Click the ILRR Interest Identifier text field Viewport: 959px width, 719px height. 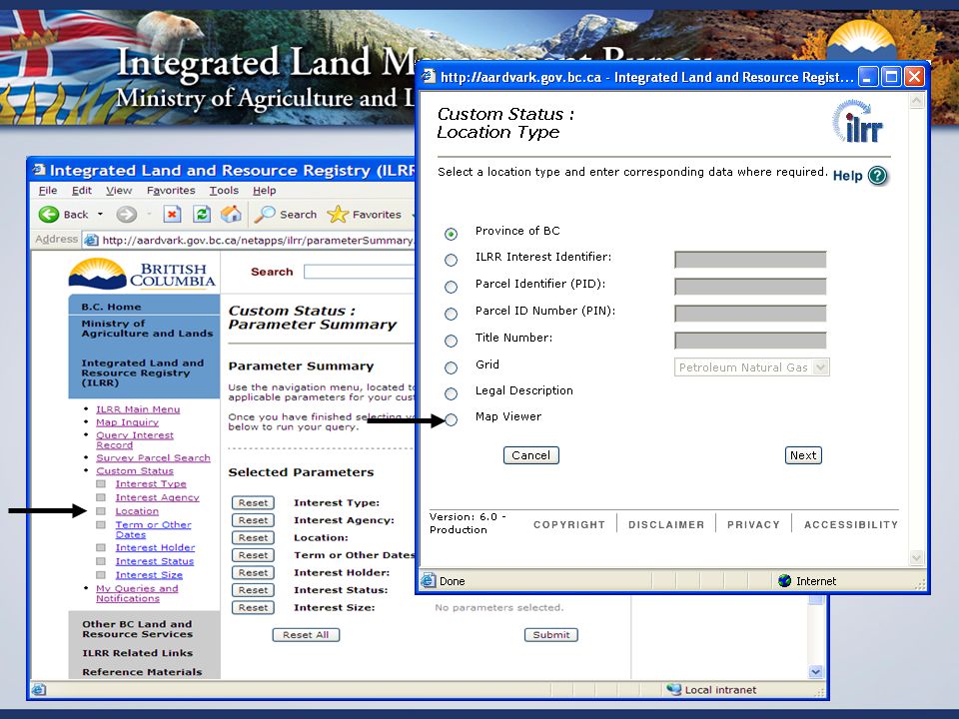tap(750, 260)
